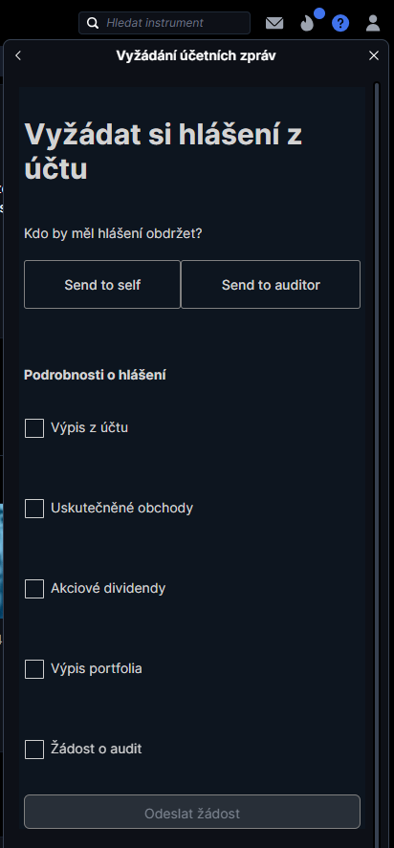Image resolution: width=394 pixels, height=848 pixels.
Task: Focus the Hledat instrument search field
Action: pos(164,23)
